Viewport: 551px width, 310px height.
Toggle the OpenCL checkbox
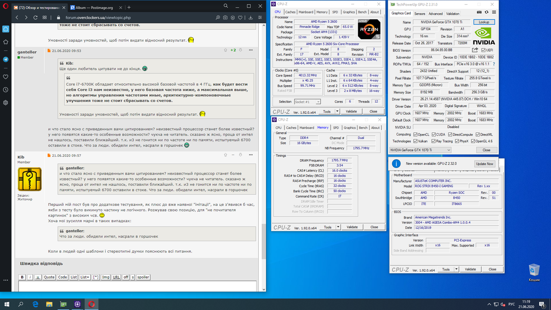tap(415, 134)
